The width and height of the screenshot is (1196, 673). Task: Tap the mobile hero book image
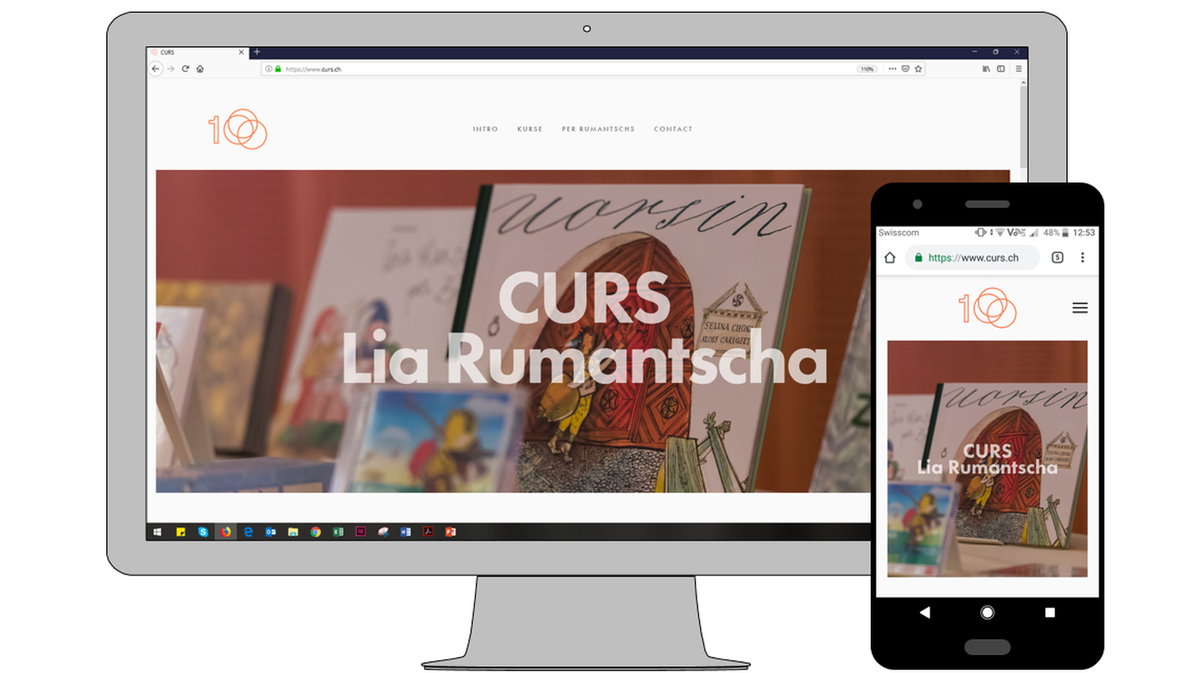(x=987, y=459)
